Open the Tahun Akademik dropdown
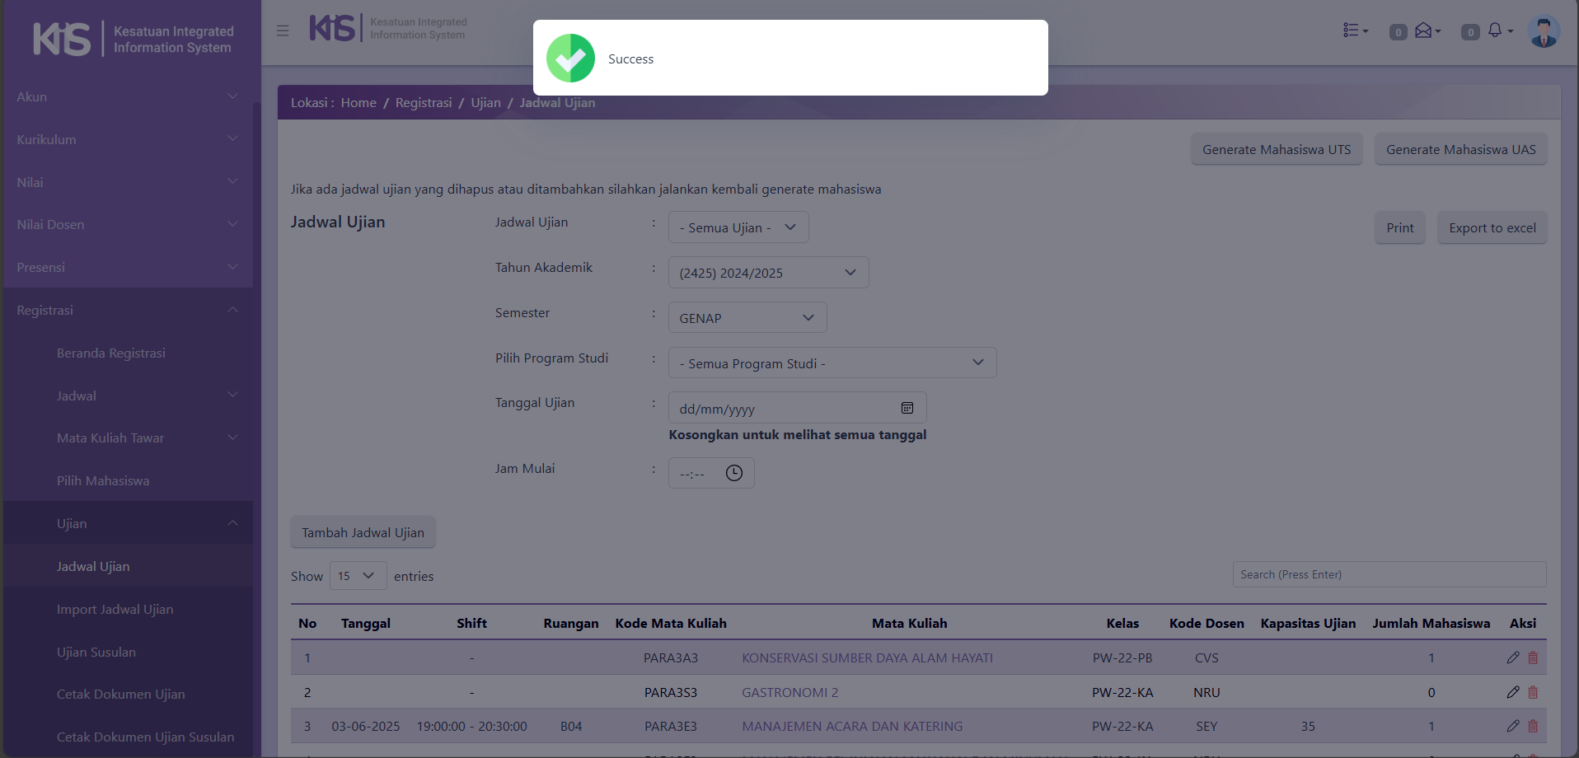Viewport: 1579px width, 758px height. [x=767, y=273]
